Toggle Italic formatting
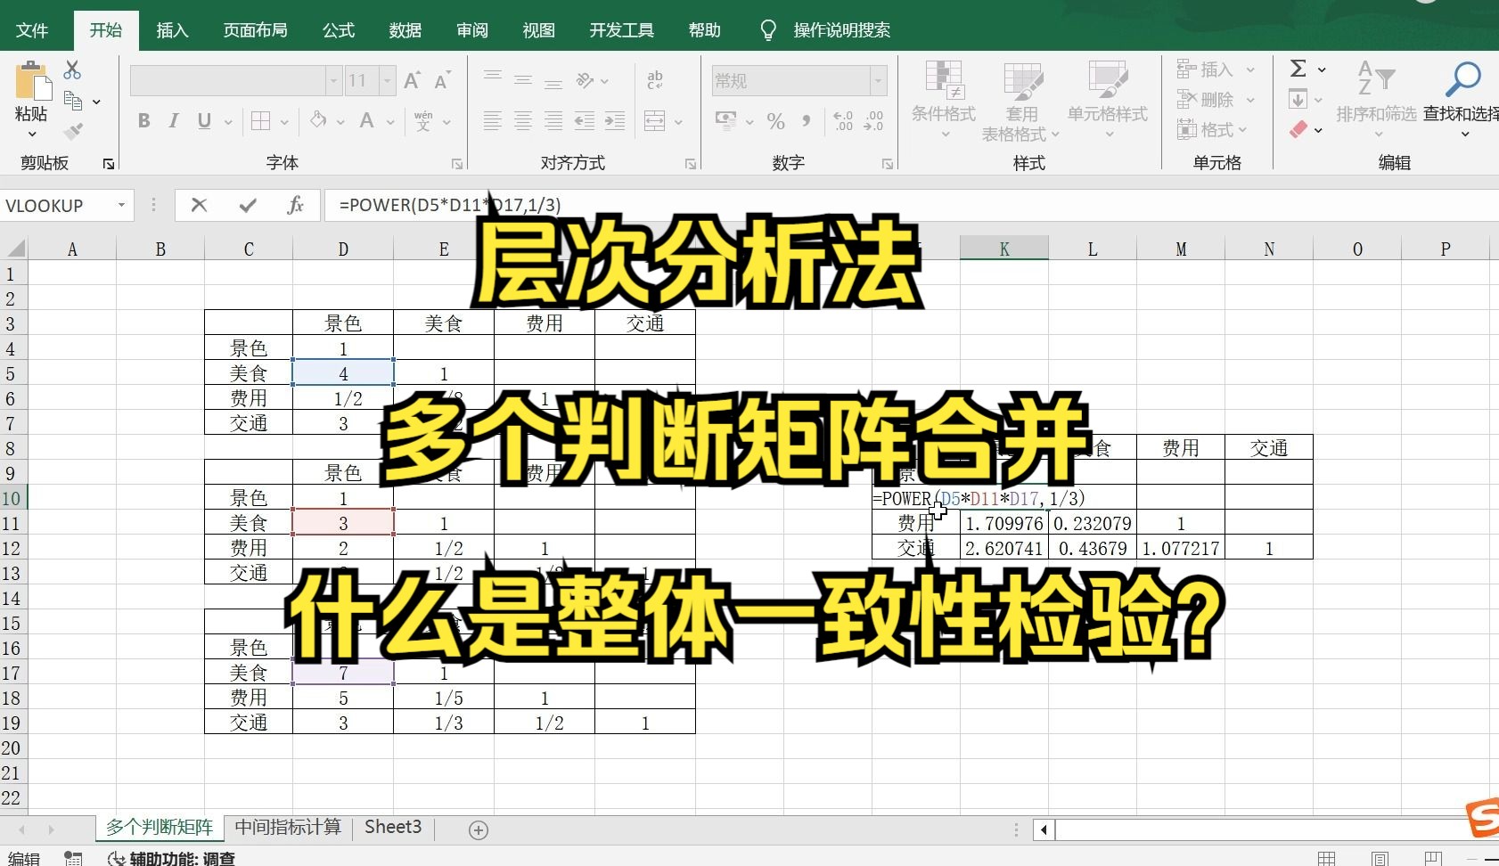1499x866 pixels. click(x=174, y=121)
